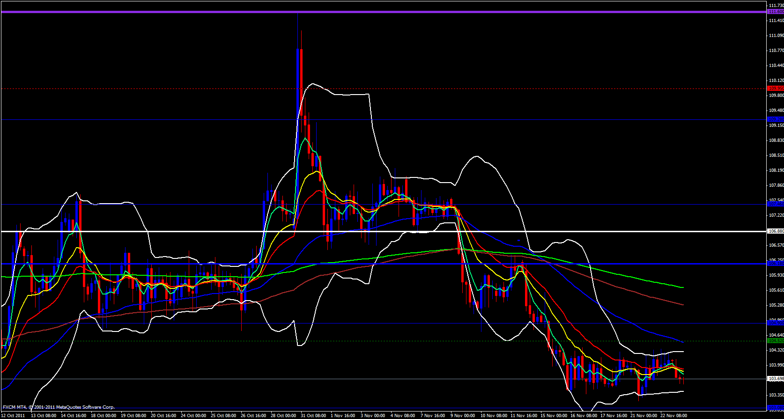Click the FXCM MT4 copyright text
The height and width of the screenshot is (419, 784).
tap(59, 407)
